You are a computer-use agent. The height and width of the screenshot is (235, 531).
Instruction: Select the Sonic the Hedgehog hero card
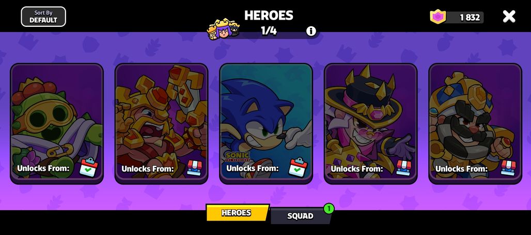[266, 123]
